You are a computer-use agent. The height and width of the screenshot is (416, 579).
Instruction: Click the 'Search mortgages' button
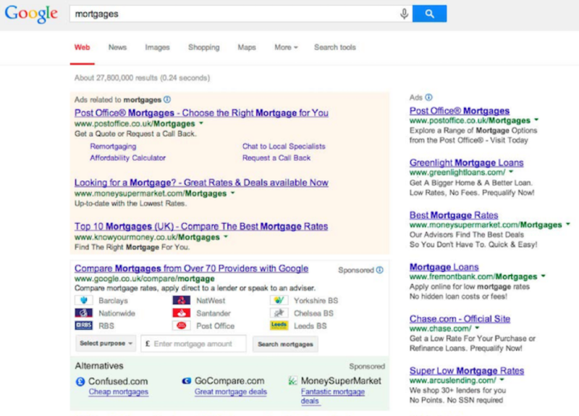(x=285, y=344)
